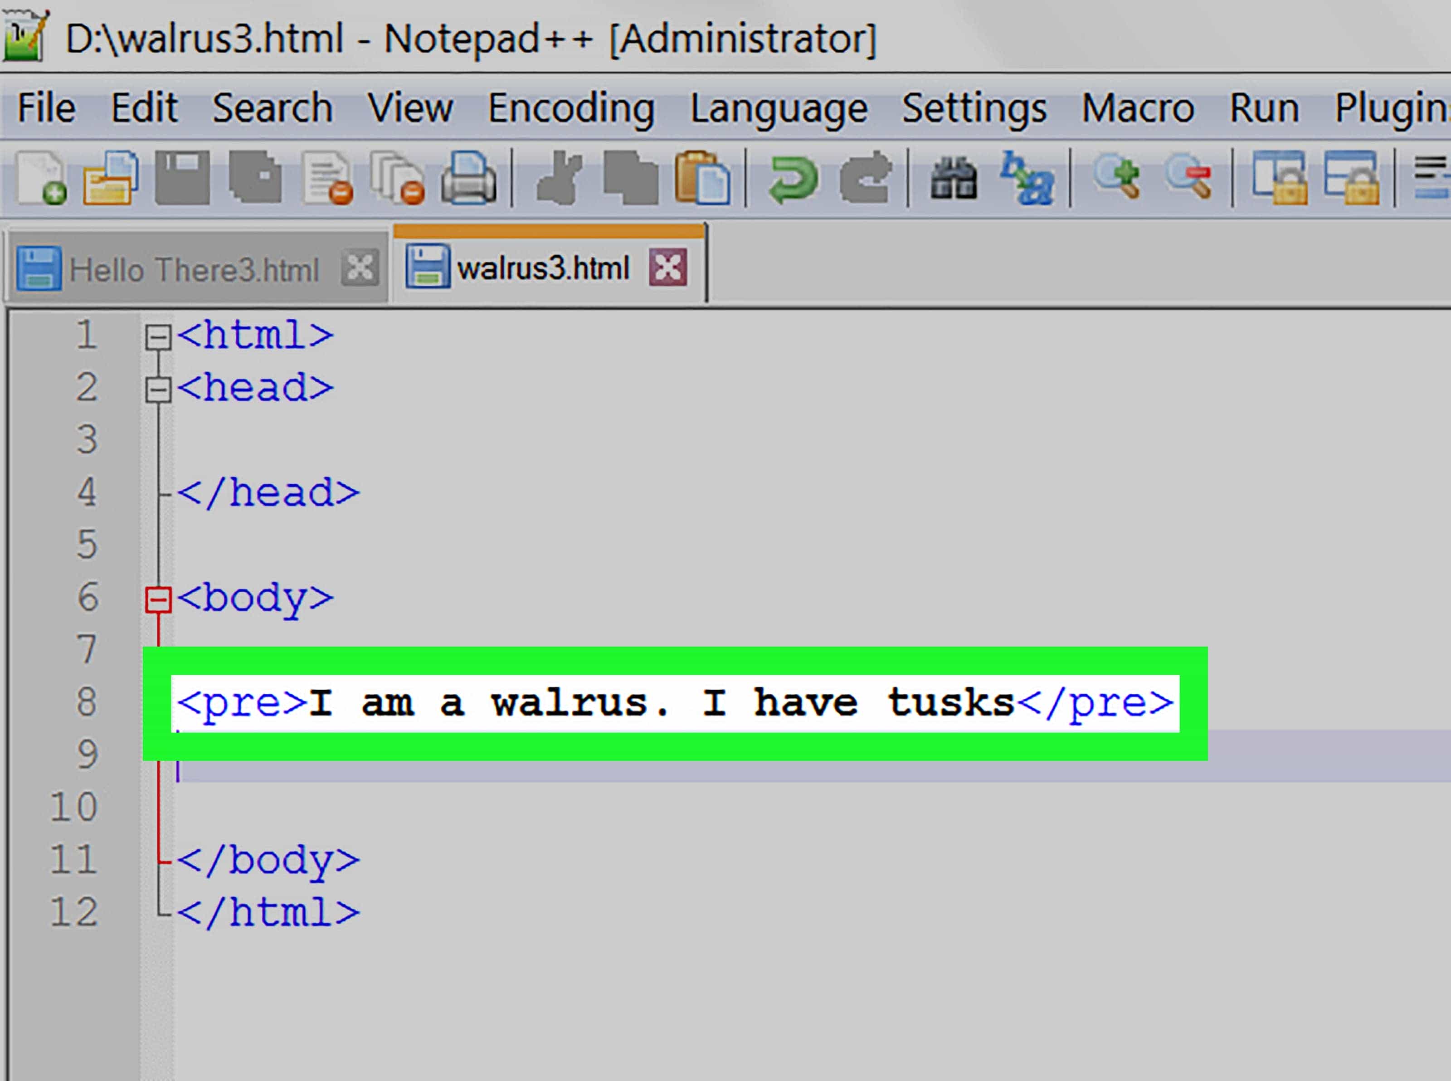This screenshot has height=1081, width=1451.
Task: Click the green Undo arrow icon
Action: coord(792,178)
